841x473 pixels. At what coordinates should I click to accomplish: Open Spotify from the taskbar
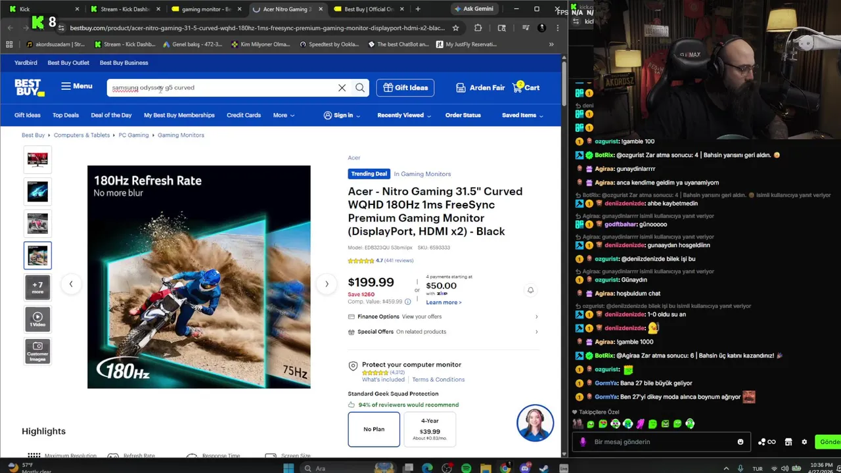466,468
